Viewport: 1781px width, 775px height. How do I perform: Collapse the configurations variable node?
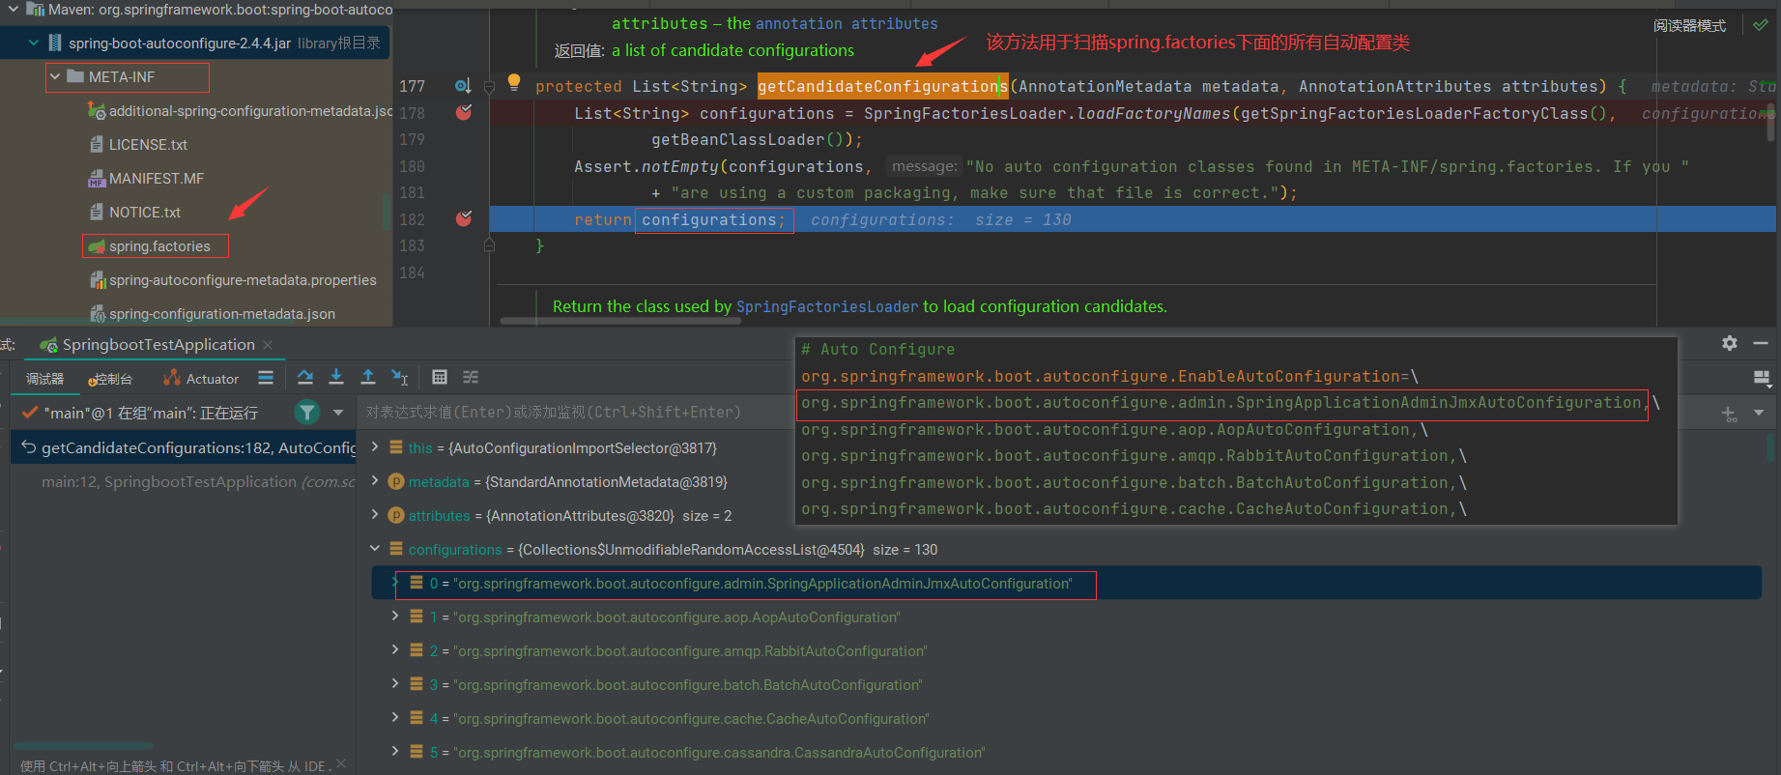click(x=375, y=549)
